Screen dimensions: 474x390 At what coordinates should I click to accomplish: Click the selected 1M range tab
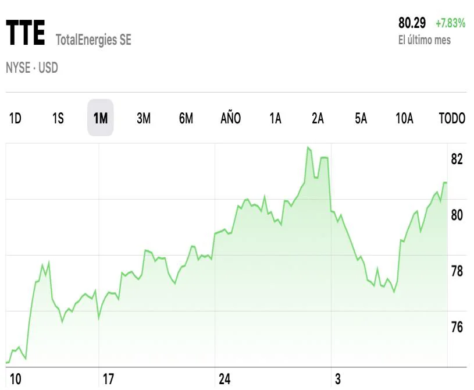(101, 118)
